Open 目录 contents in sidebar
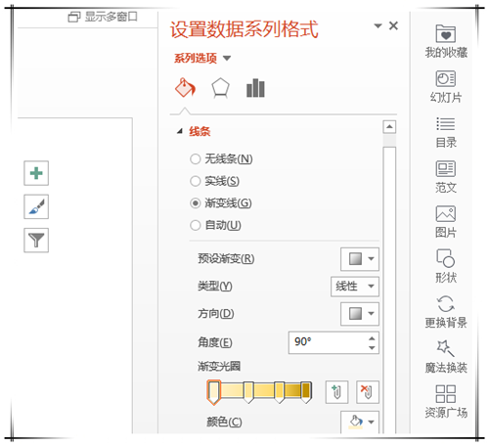Viewport: 489px width, 446px height. point(446,132)
